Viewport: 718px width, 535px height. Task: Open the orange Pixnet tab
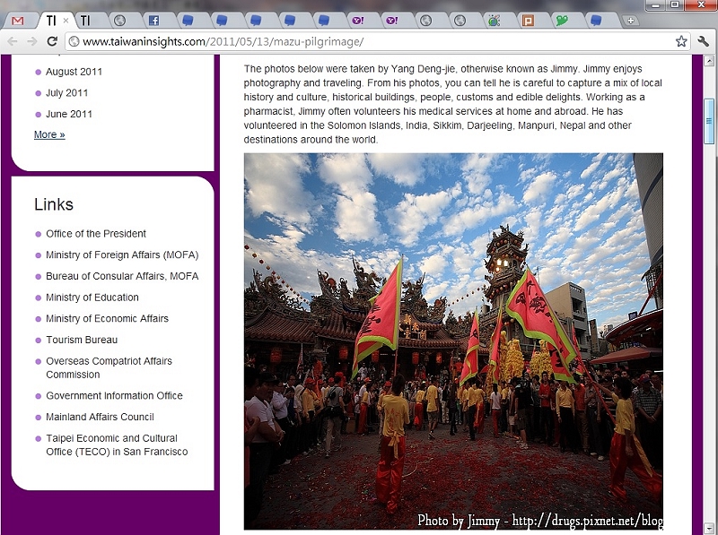[528, 21]
